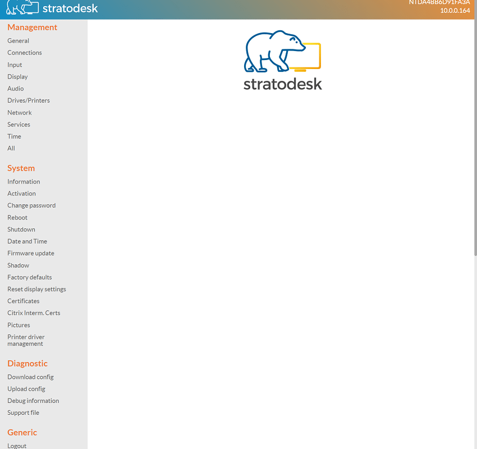Open the Activation page
Image resolution: width=477 pixels, height=449 pixels.
coord(21,194)
